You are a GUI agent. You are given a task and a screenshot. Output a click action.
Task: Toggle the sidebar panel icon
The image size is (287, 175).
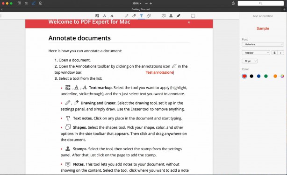(27, 3)
